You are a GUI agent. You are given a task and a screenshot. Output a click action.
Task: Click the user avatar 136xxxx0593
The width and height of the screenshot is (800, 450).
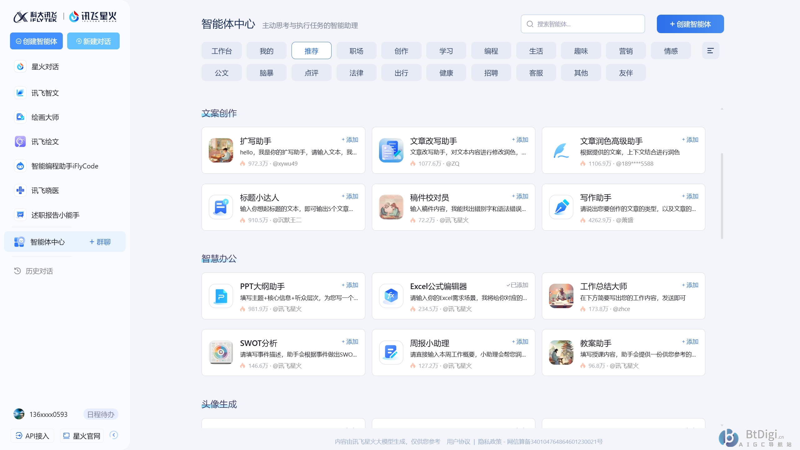pyautogui.click(x=19, y=414)
